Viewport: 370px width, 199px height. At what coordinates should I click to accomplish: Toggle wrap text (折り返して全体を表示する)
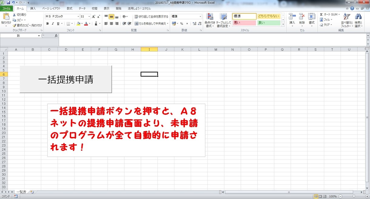click(151, 17)
